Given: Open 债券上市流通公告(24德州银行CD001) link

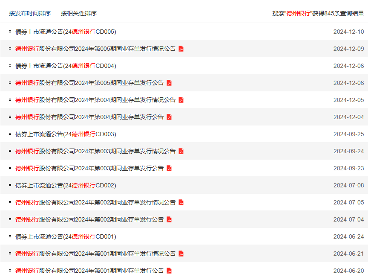Looking at the screenshot, I should click(x=66, y=236).
